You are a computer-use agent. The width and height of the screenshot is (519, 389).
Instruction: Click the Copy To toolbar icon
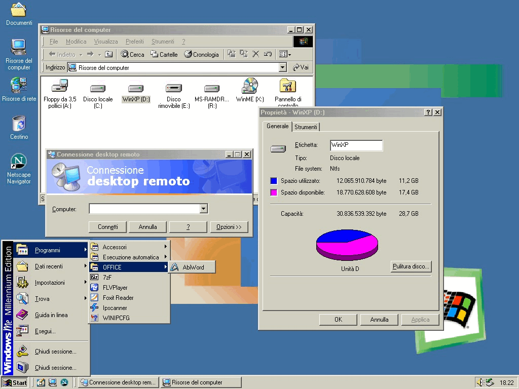[x=244, y=54]
